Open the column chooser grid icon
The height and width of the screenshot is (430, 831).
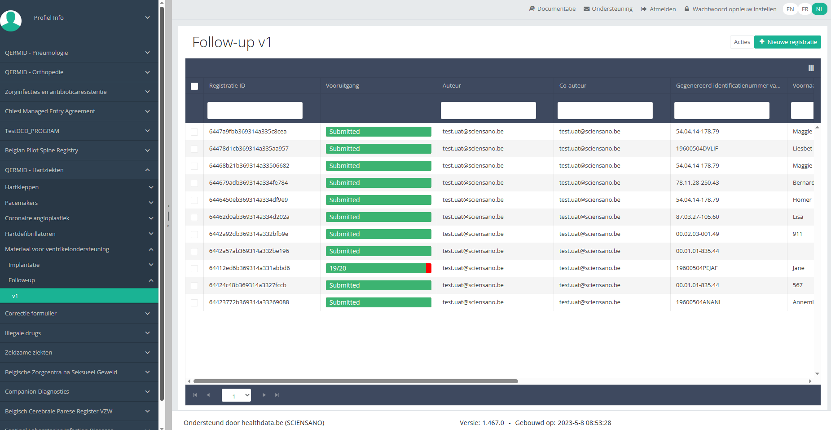point(811,68)
